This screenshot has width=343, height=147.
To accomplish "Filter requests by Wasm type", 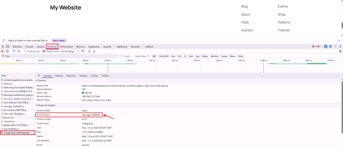I will click(233, 56).
